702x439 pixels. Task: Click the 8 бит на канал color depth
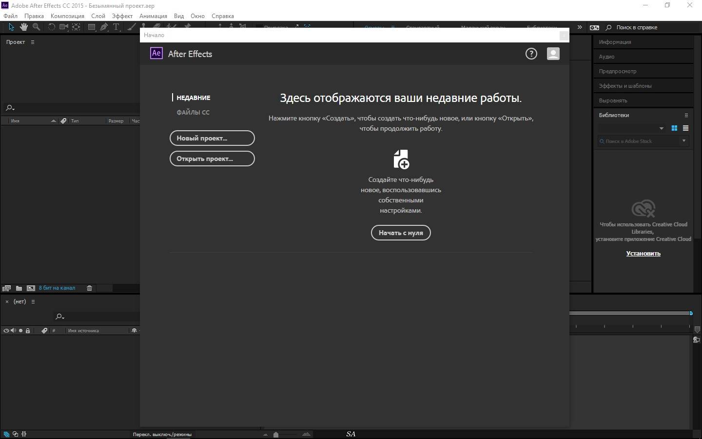click(x=57, y=288)
